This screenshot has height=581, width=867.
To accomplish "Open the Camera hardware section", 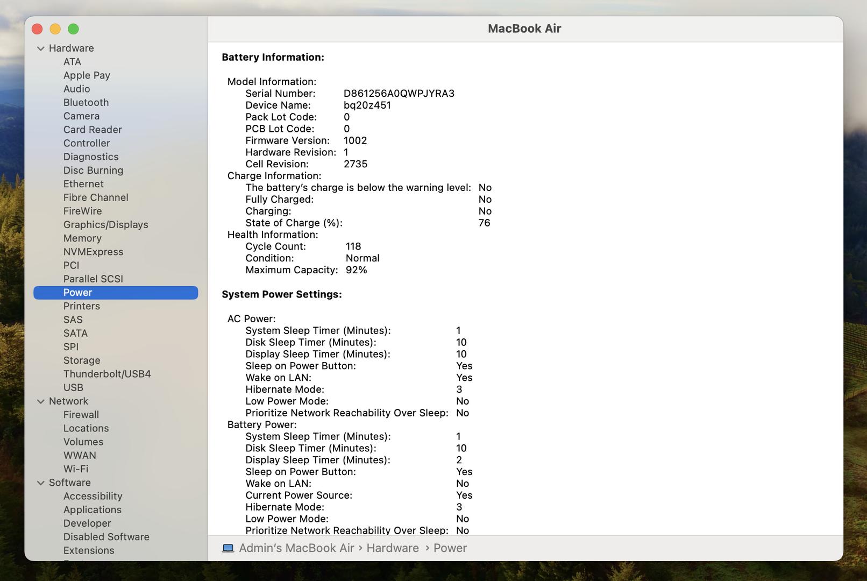I will (81, 116).
